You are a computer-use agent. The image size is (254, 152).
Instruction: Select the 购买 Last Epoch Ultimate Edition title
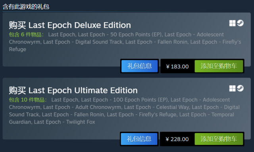(x=73, y=90)
